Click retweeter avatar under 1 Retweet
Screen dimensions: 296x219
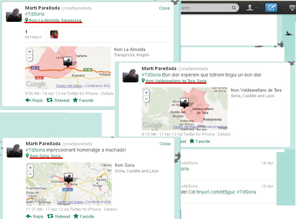(x=54, y=34)
